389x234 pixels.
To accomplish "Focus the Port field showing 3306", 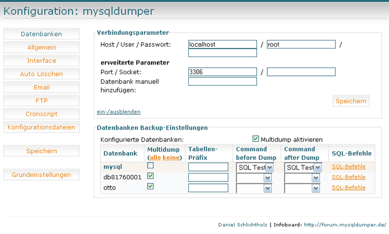I will point(223,72).
